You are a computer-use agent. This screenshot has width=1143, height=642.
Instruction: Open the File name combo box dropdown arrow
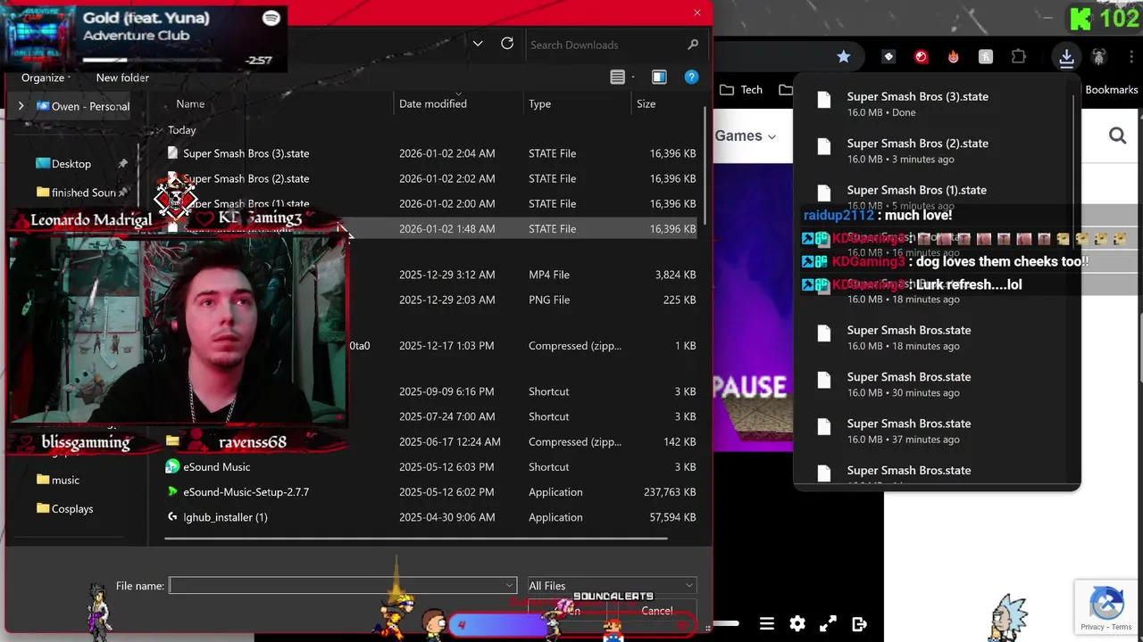coord(510,586)
